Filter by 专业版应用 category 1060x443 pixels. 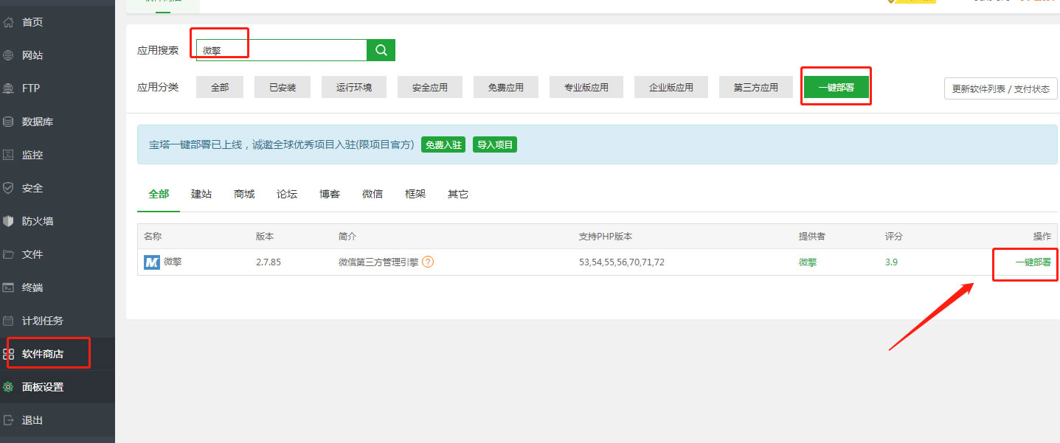point(586,87)
